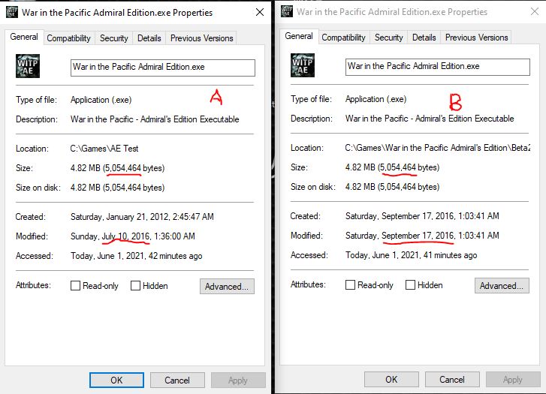Cancel the right Properties window
This screenshot has width=546, height=394.
coord(452,380)
